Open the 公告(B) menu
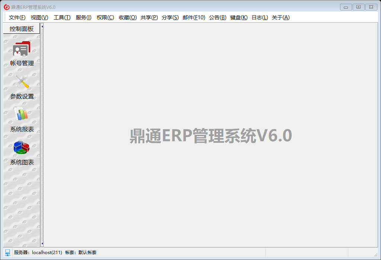381x260 pixels. [x=218, y=17]
